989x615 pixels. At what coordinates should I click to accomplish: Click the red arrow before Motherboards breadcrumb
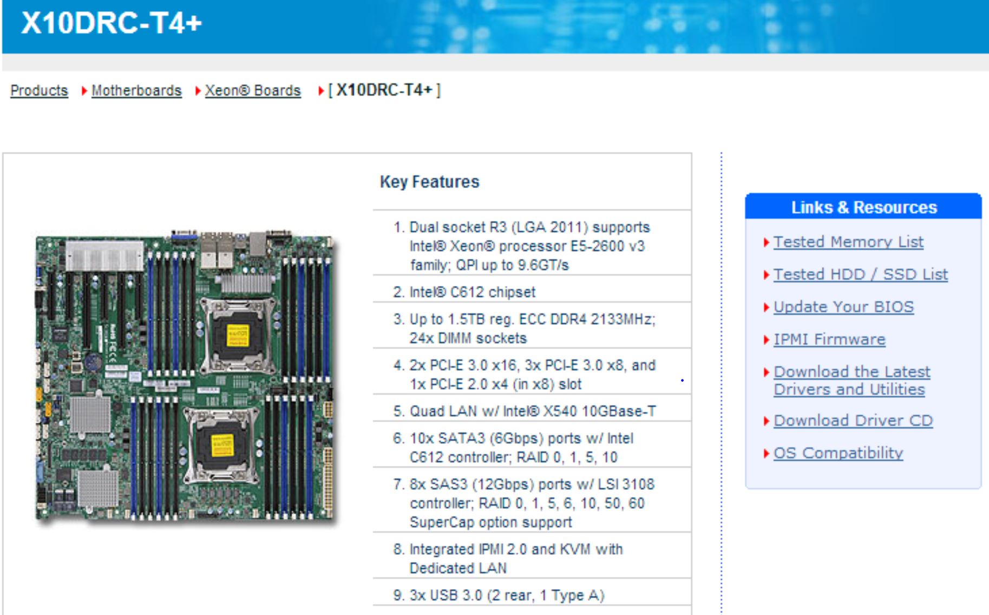[84, 91]
